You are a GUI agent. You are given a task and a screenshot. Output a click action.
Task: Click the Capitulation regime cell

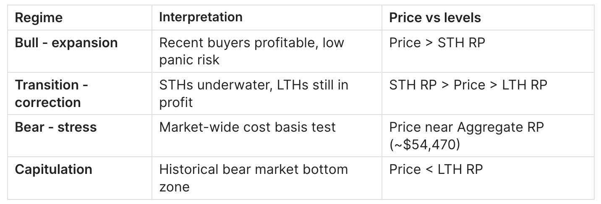(x=54, y=170)
